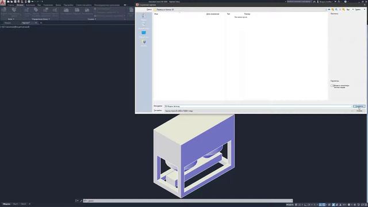Click the Adjust reference ribbon icon
Screen dimensions: 368x207
87,11
